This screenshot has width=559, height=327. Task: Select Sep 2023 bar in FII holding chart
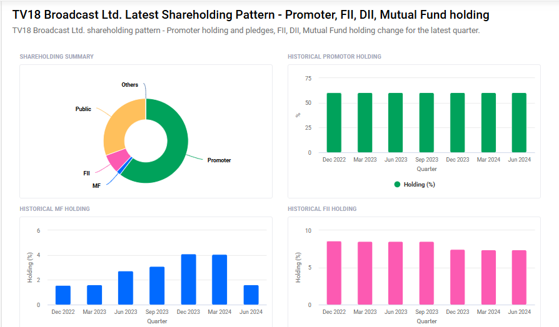426,273
